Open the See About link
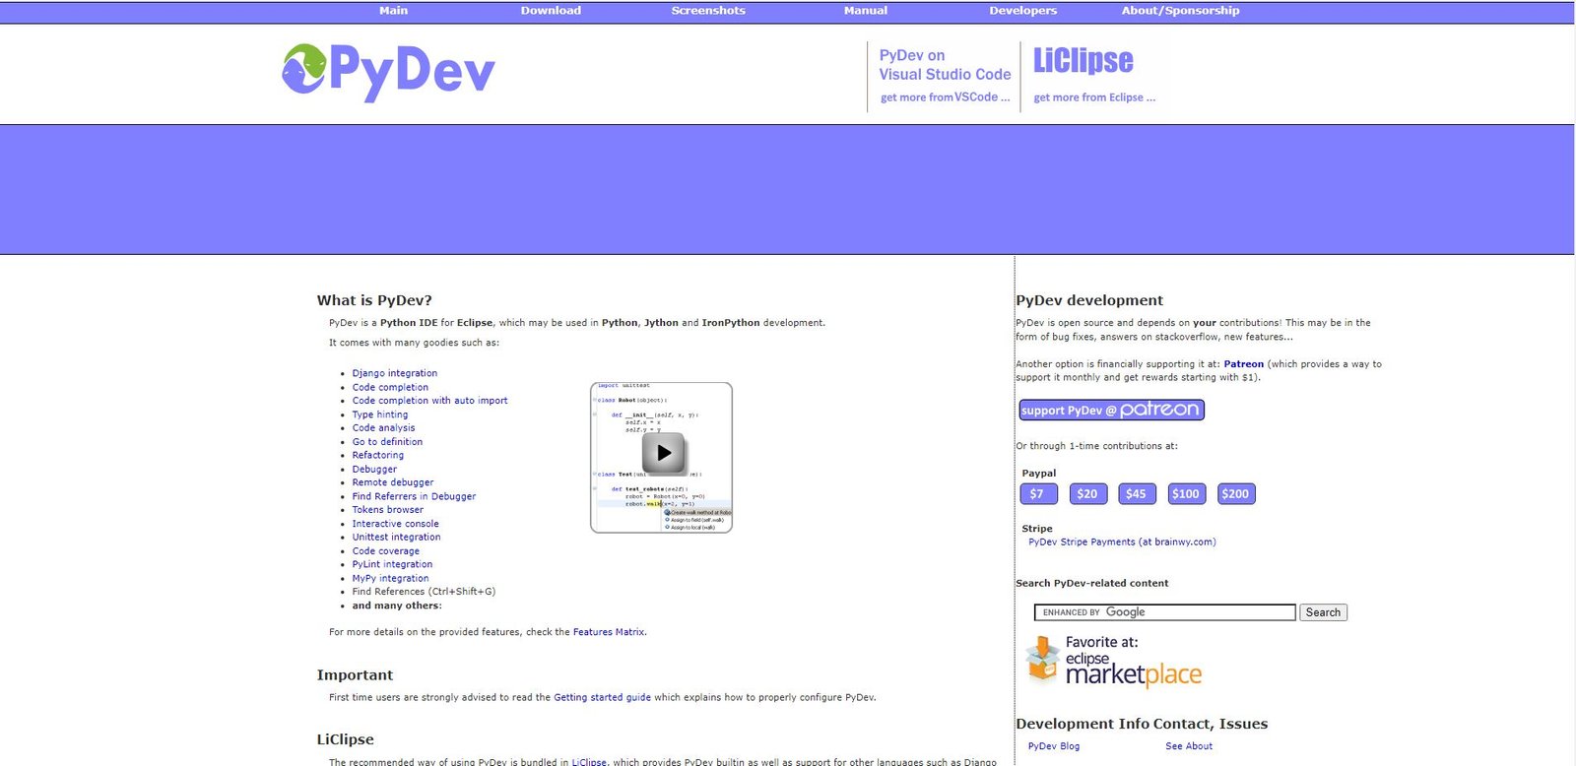Screen dimensions: 1576x766 1189,746
